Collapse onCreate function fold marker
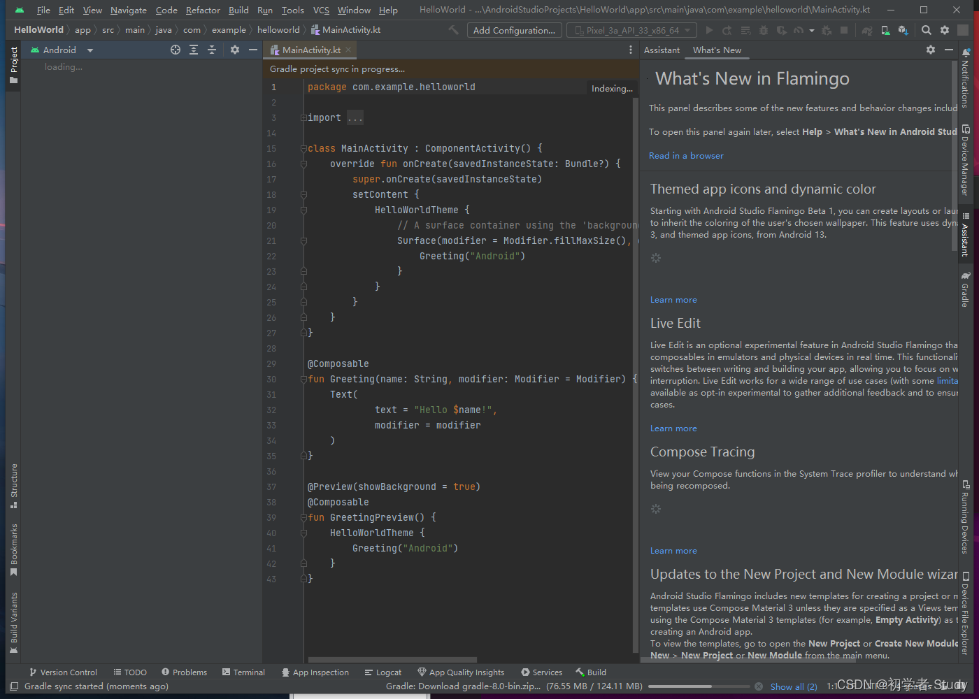The width and height of the screenshot is (979, 699). point(303,164)
